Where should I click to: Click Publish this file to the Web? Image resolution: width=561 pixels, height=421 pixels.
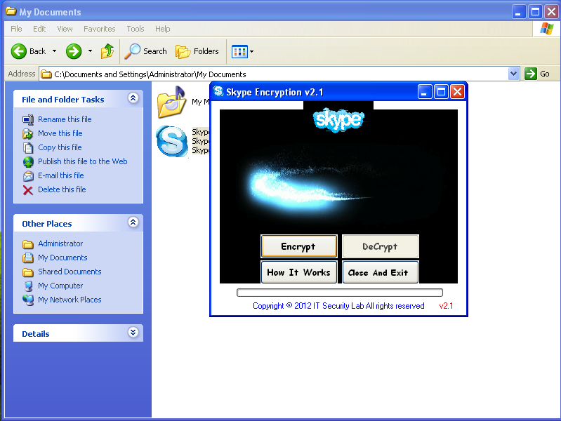coord(83,161)
